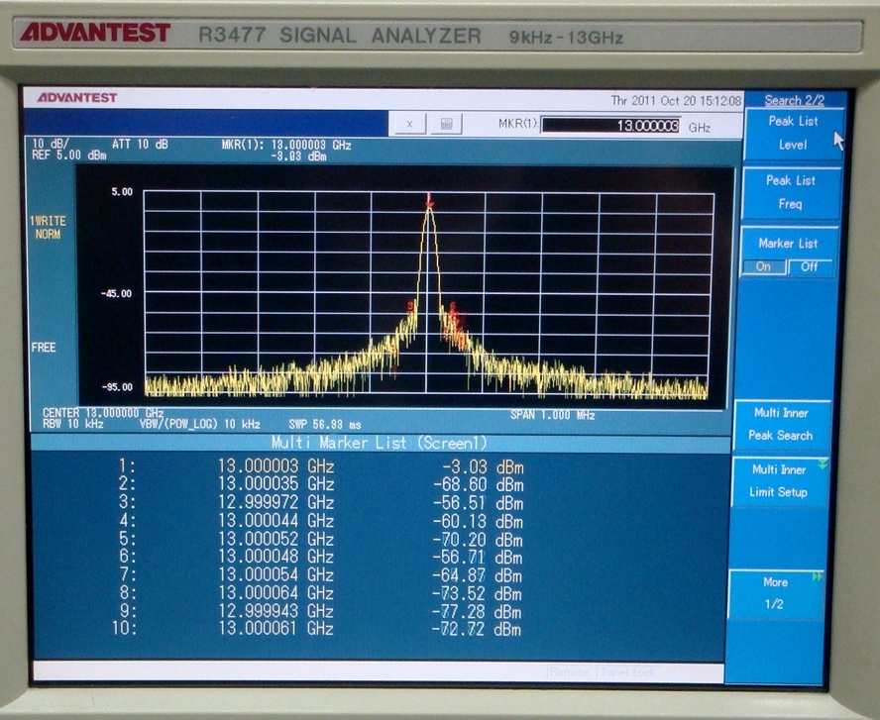Select marker 8 frequency 13.000064 GHz
Image resolution: width=880 pixels, height=720 pixels.
(276, 592)
